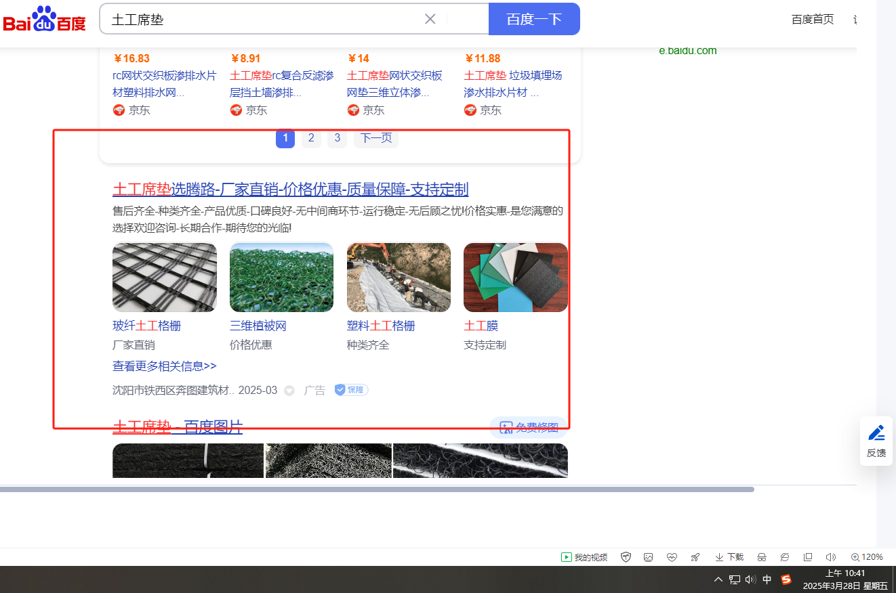This screenshot has height=593, width=896.
Task: Toggle the 中 input language indicator
Action: [x=767, y=579]
